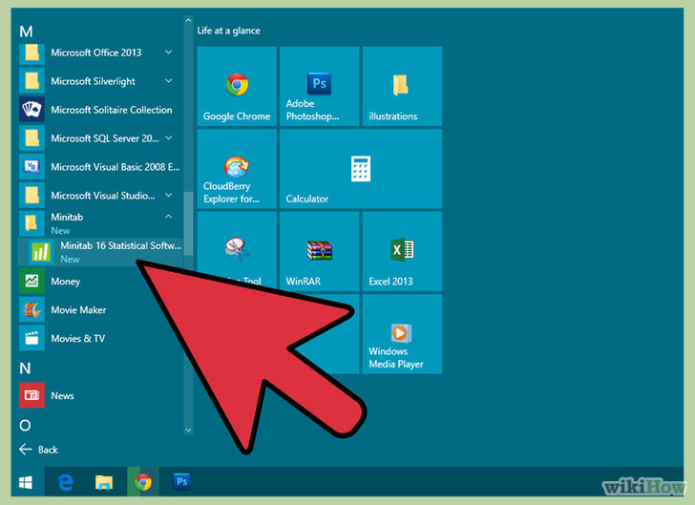Expand the Microsoft Silverlight folder

pos(169,81)
